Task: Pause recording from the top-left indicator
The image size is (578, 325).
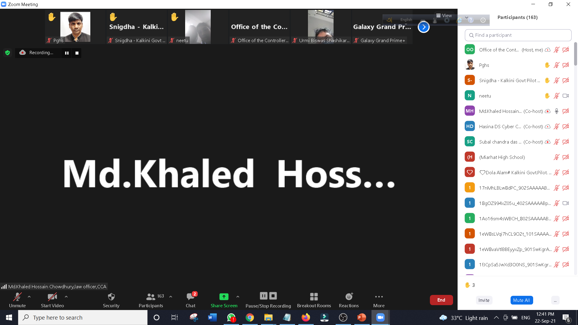Action: (67, 53)
